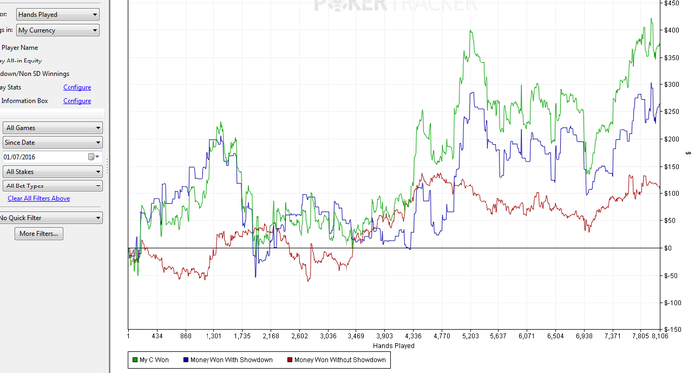The width and height of the screenshot is (695, 373).
Task: Click Money Won Without Showdown legend text
Action: pos(341,360)
